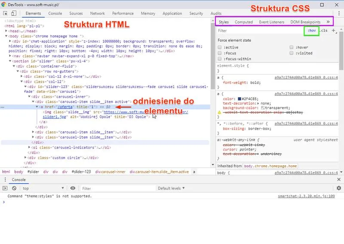Enable the :active state checkbox

tap(220, 47)
